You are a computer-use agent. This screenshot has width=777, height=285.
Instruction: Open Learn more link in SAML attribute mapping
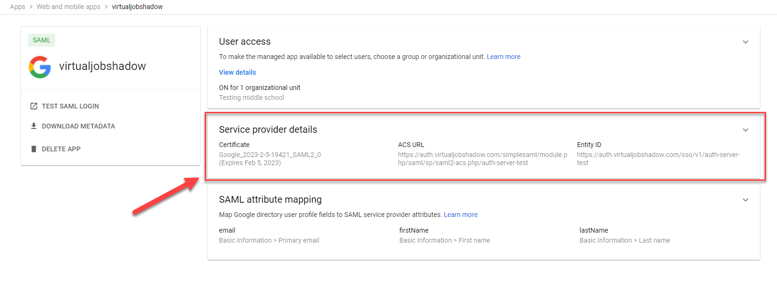(x=461, y=215)
